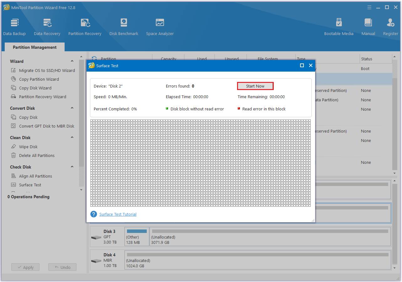
Task: Click the Partition Recovery Wizard sidebar icon
Action: point(13,97)
